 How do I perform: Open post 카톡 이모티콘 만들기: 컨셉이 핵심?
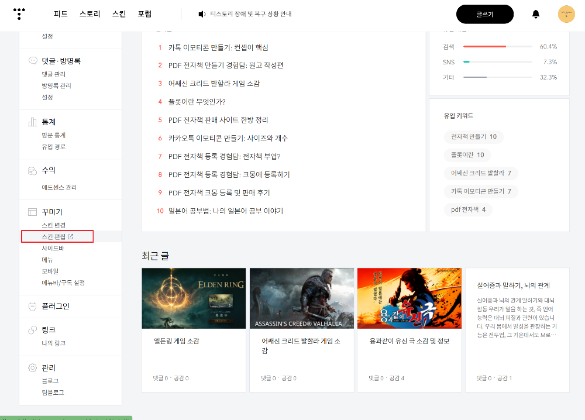[218, 47]
